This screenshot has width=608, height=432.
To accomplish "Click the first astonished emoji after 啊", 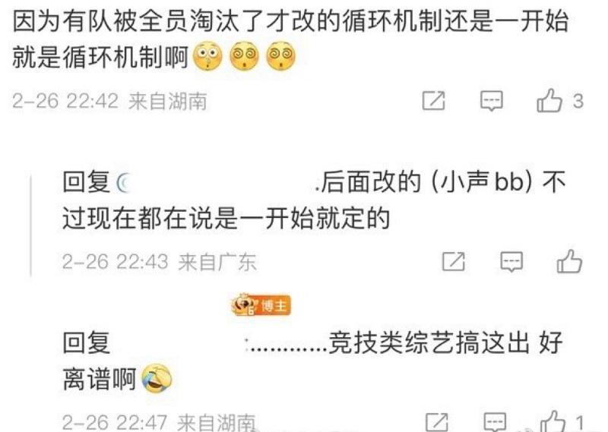I will [x=207, y=55].
